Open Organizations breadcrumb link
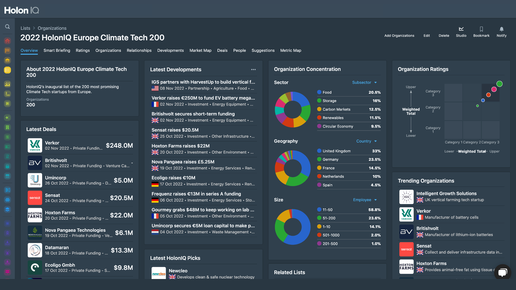This screenshot has width=516, height=290. [x=52, y=28]
